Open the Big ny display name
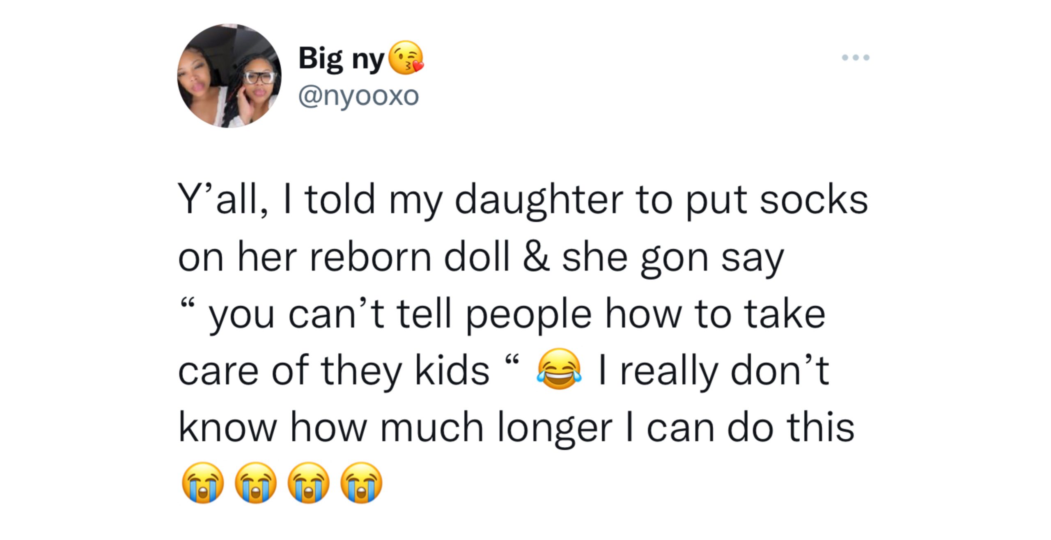This screenshot has width=1051, height=540. pyautogui.click(x=341, y=59)
